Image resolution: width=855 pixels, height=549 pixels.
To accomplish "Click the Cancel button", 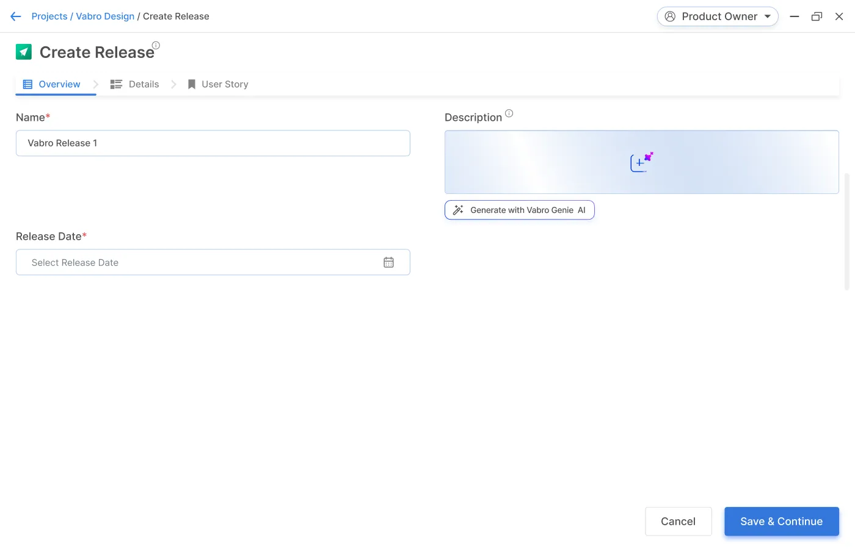I will 678,522.
